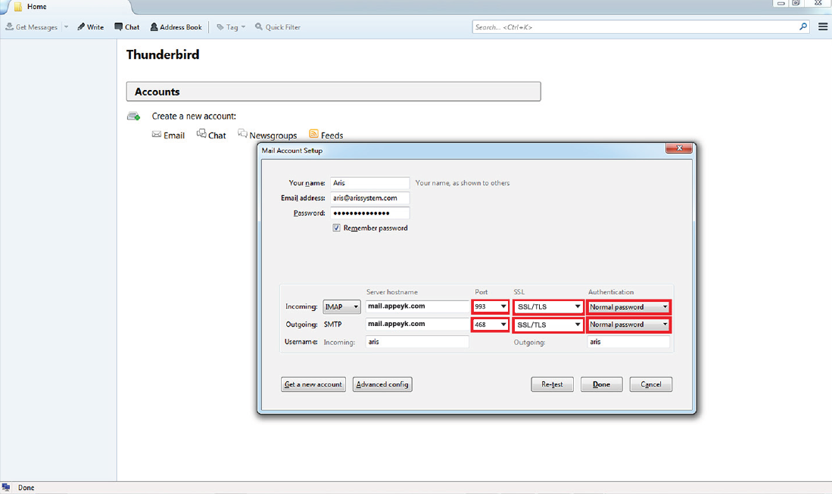The height and width of the screenshot is (494, 832).
Task: Create a Feeds account
Action: (x=326, y=135)
